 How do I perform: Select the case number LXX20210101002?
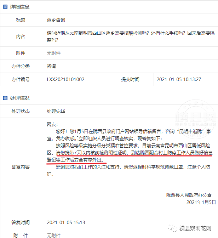[x=65, y=79]
